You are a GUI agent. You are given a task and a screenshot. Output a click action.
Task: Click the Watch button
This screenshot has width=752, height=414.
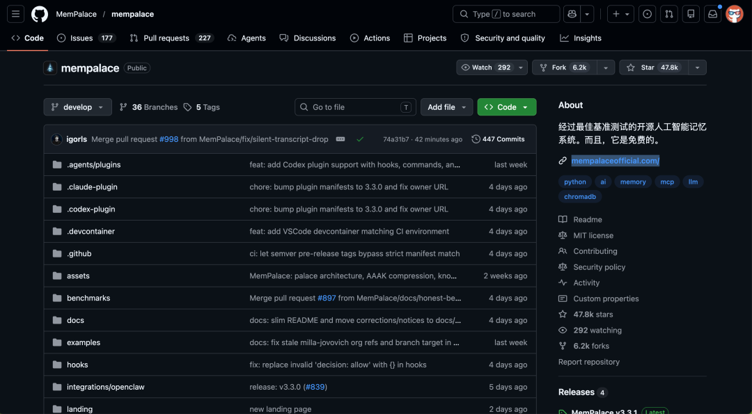tap(485, 67)
